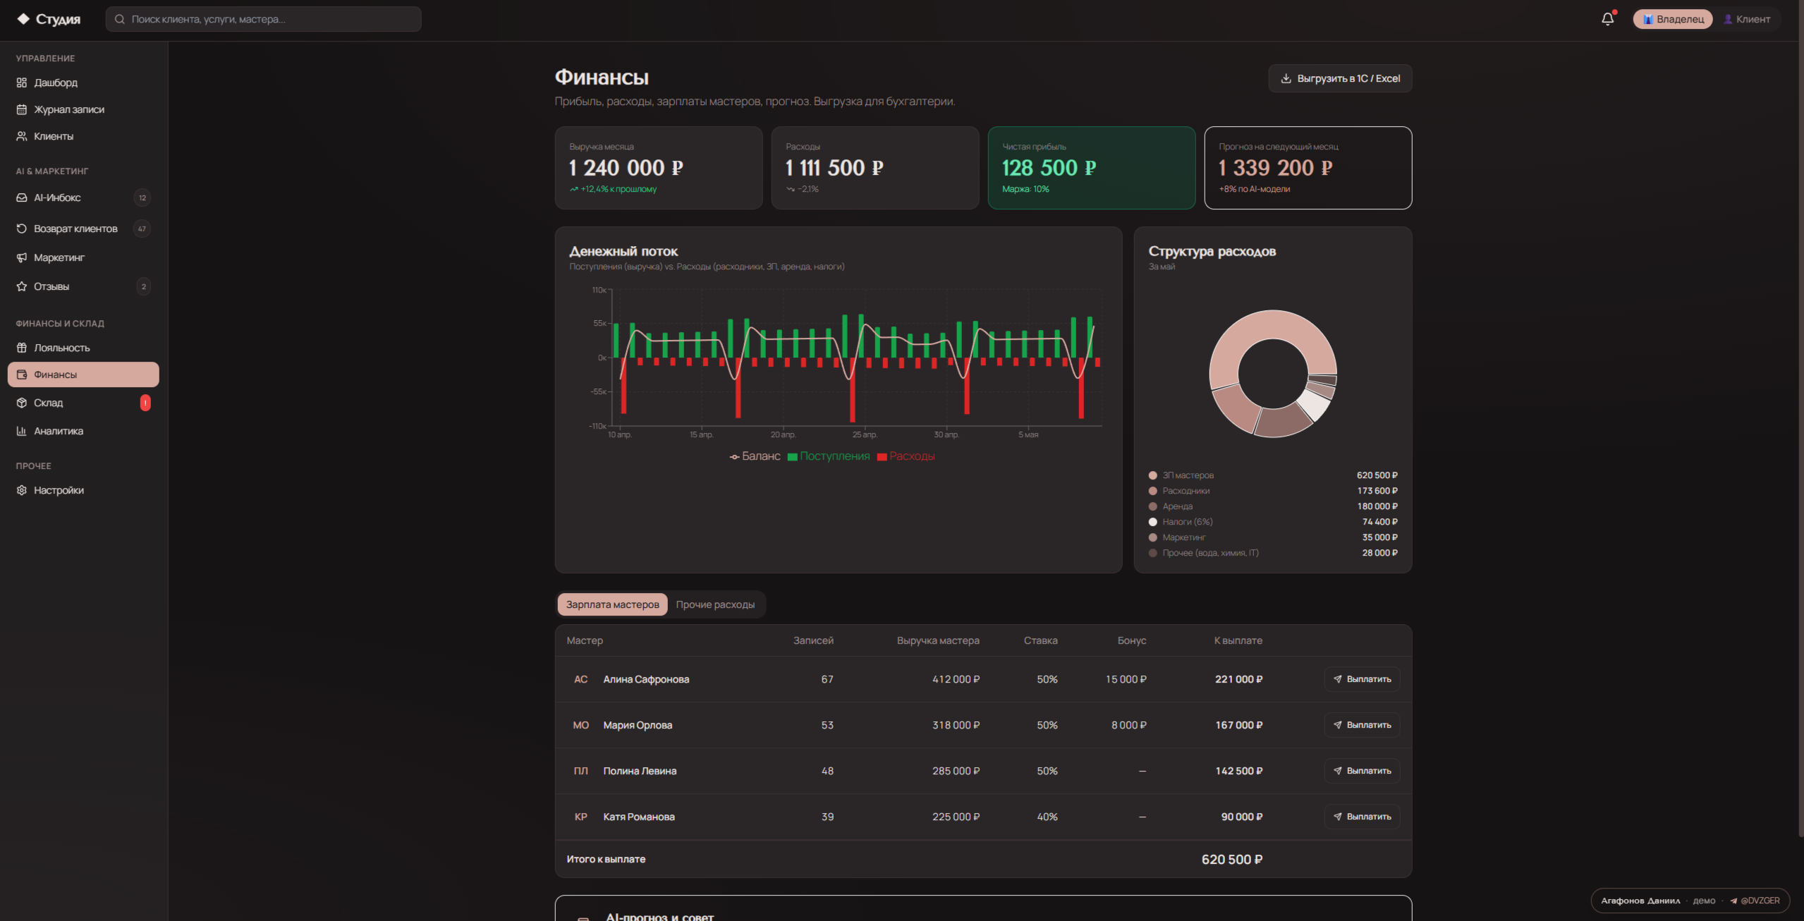Click the Студия diamond logo icon
The image size is (1804, 921).
point(23,19)
